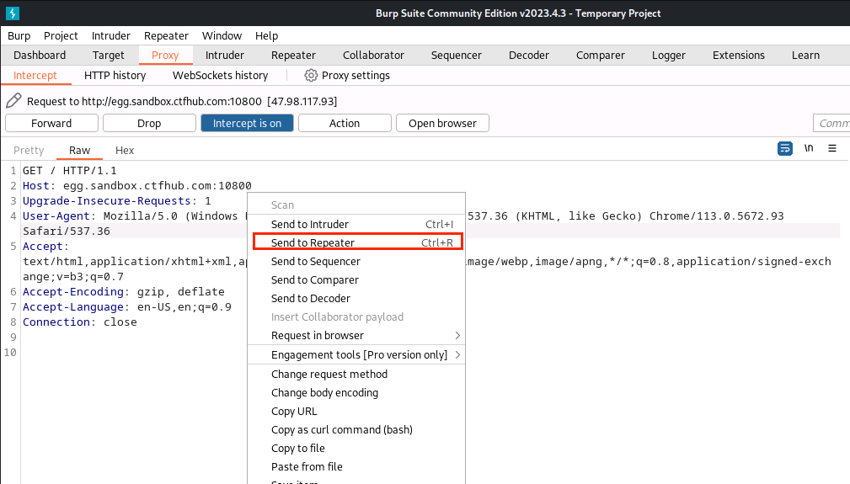Select Change request method

click(356, 374)
